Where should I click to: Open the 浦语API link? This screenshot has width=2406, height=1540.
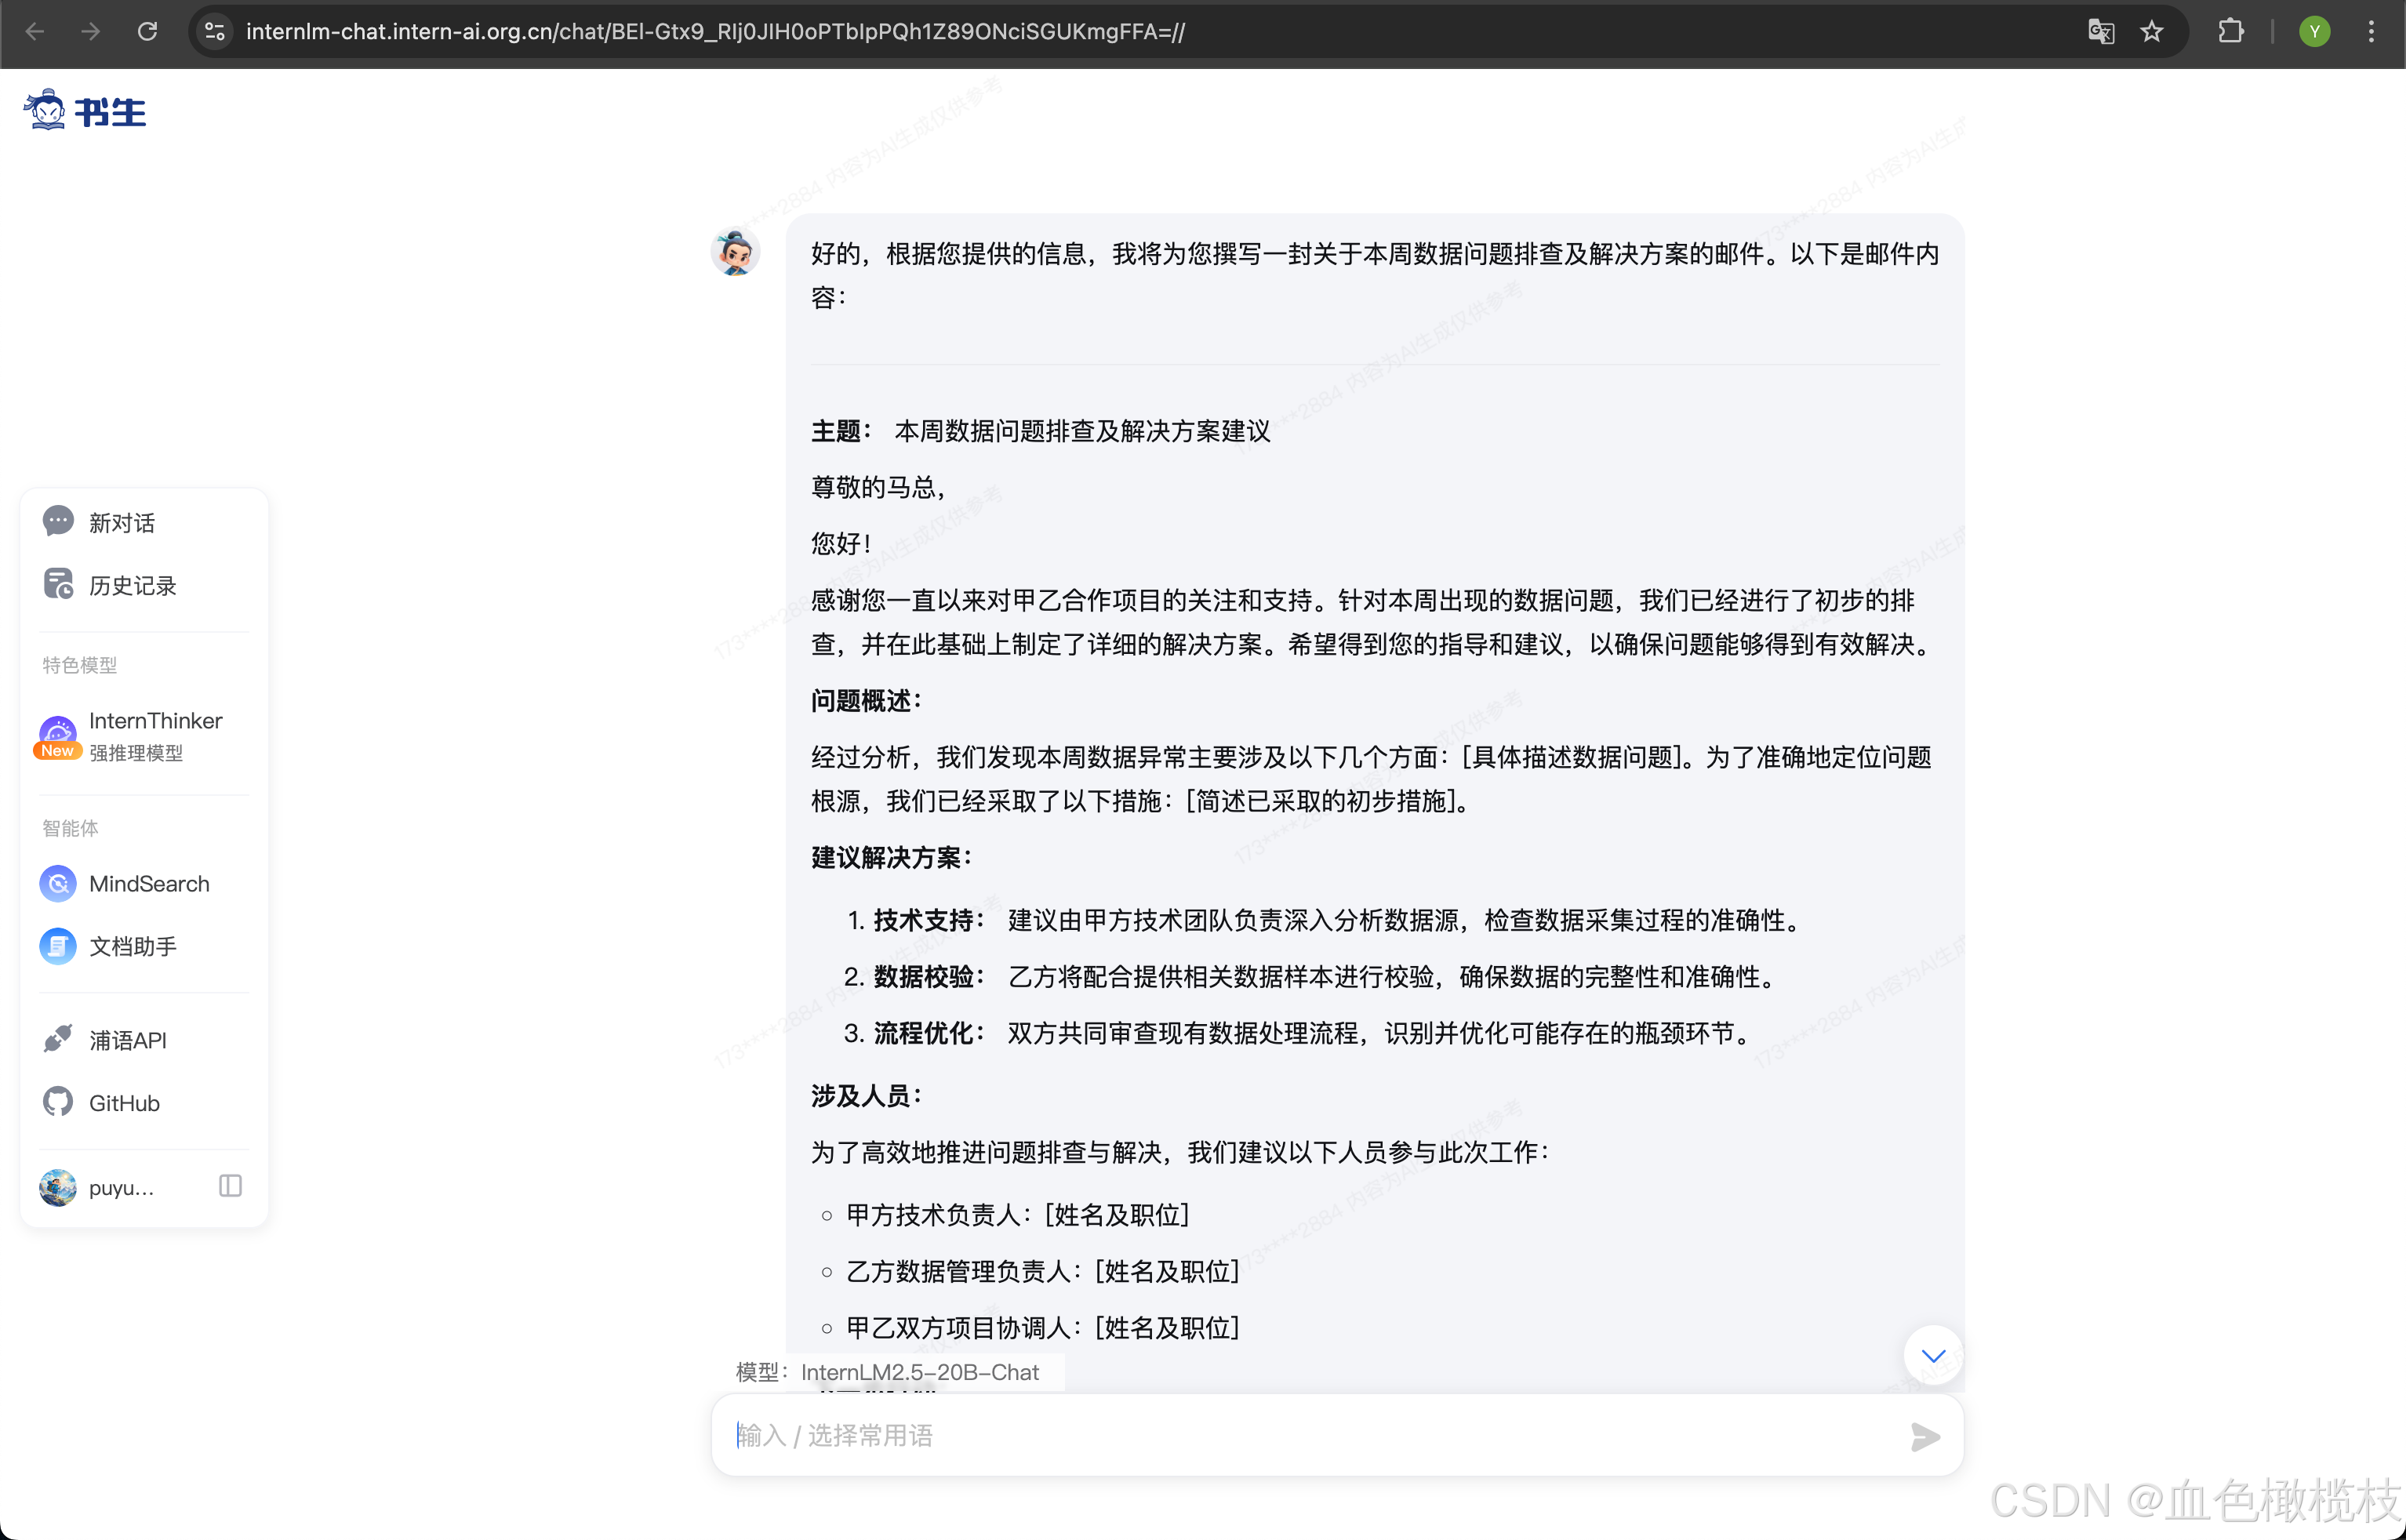pos(127,1040)
